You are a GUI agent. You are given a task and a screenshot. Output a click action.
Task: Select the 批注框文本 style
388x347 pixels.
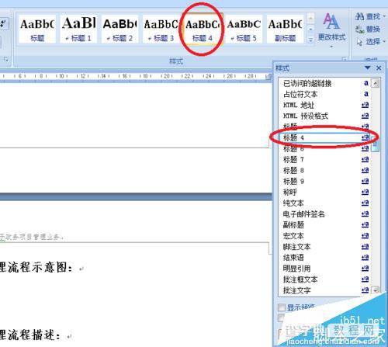tap(325, 279)
